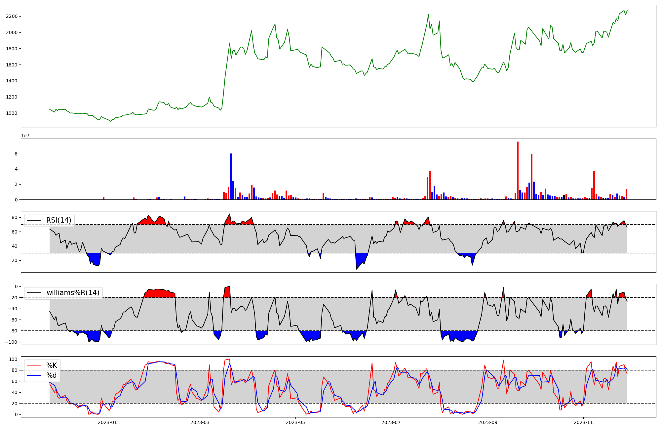
Task: Click the red %K line sample in legend
Action: 34,365
